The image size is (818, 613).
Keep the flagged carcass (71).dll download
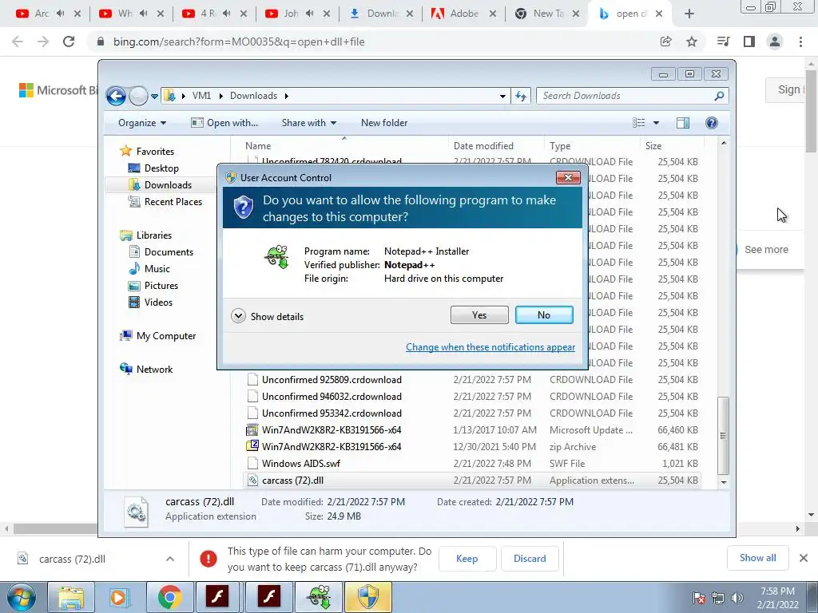[x=467, y=559]
